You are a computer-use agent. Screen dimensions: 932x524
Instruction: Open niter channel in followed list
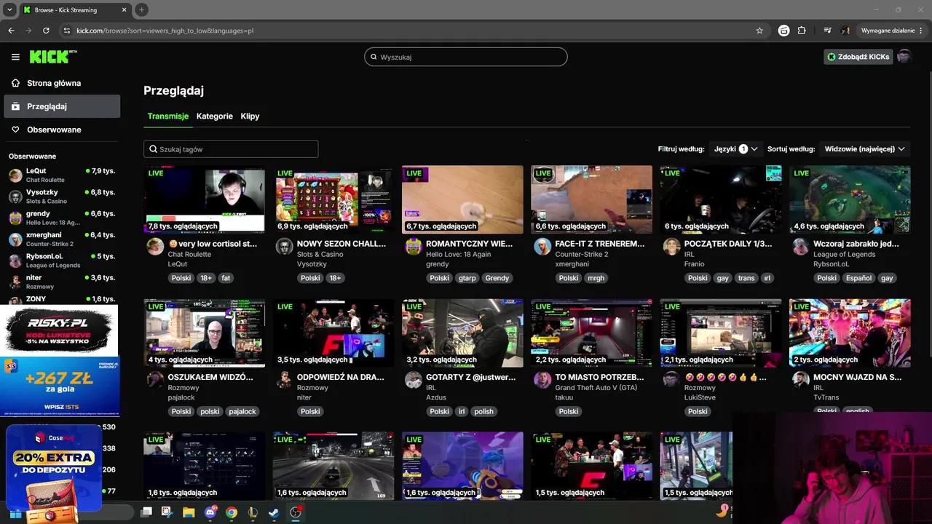tap(62, 282)
